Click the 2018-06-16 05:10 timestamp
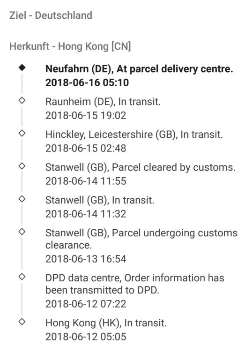Screen dimensions: 252x346 click(87, 83)
